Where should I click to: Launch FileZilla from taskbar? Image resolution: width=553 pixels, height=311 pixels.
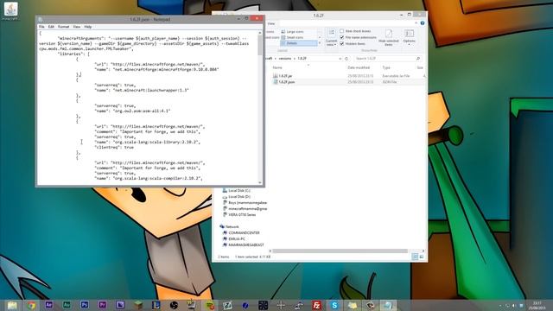tap(317, 305)
